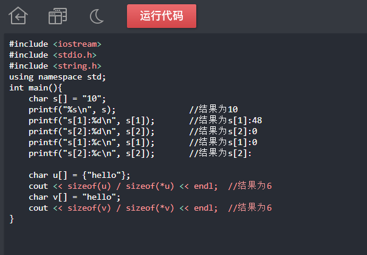Click the char u[] = {"hello"} line
The height and width of the screenshot is (255, 367).
click(x=79, y=175)
